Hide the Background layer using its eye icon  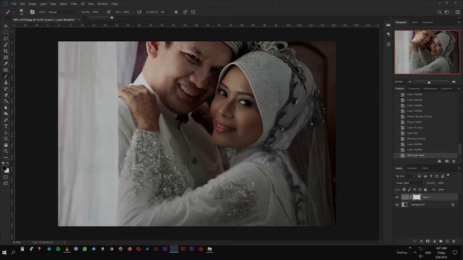point(397,204)
